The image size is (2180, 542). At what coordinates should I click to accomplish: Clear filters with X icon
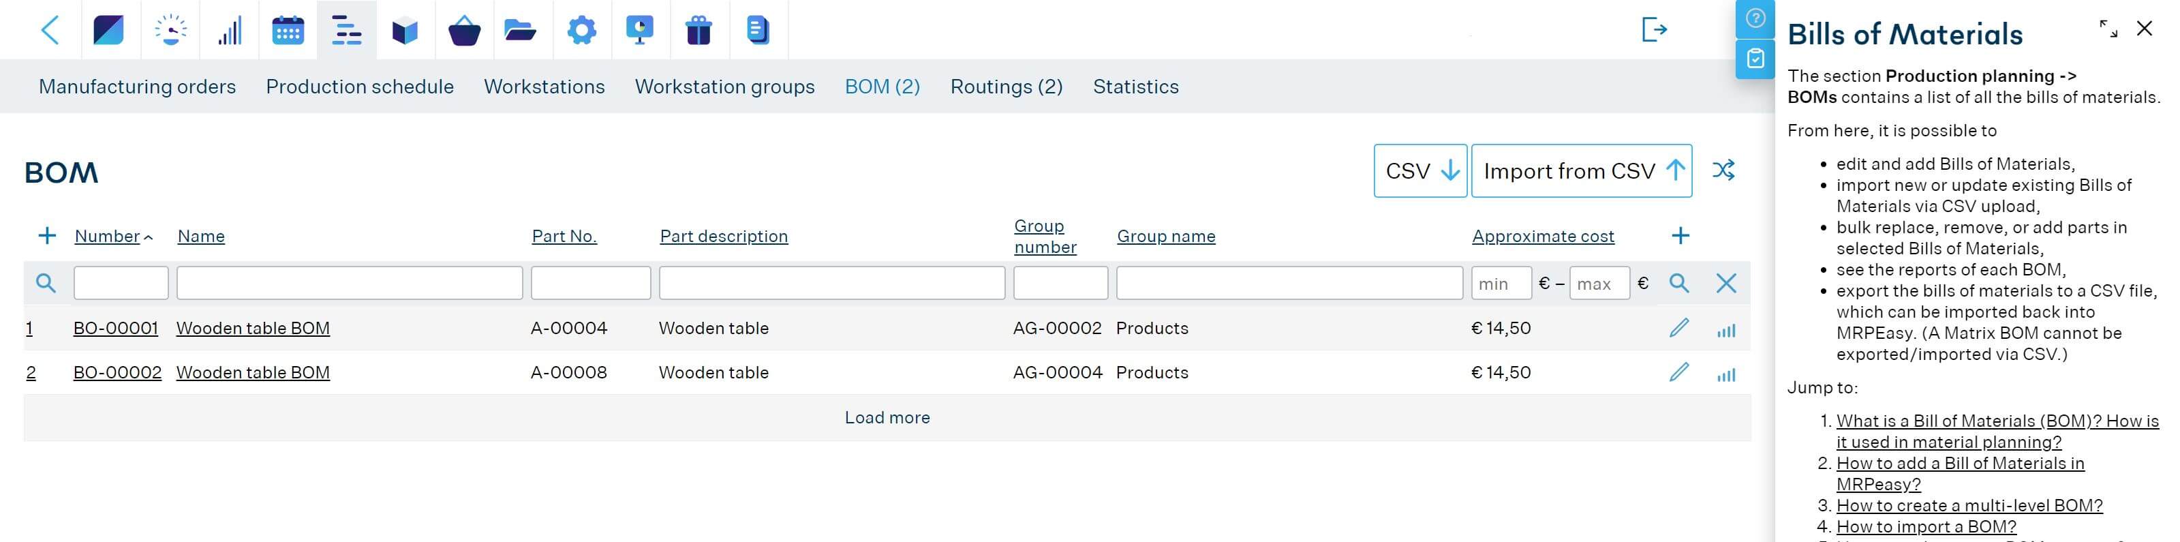click(1726, 283)
